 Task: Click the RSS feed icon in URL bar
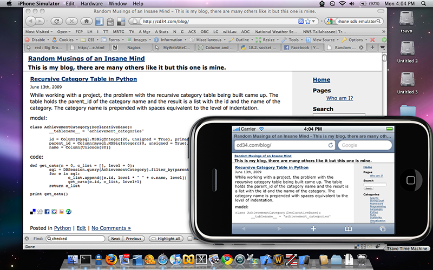[301, 21]
